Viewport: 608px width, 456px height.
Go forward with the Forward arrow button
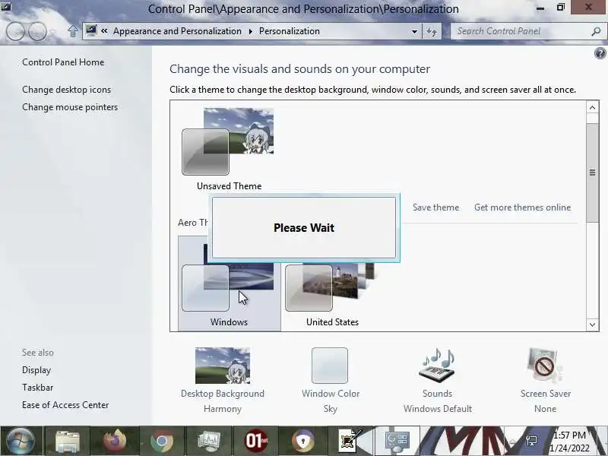[37, 31]
